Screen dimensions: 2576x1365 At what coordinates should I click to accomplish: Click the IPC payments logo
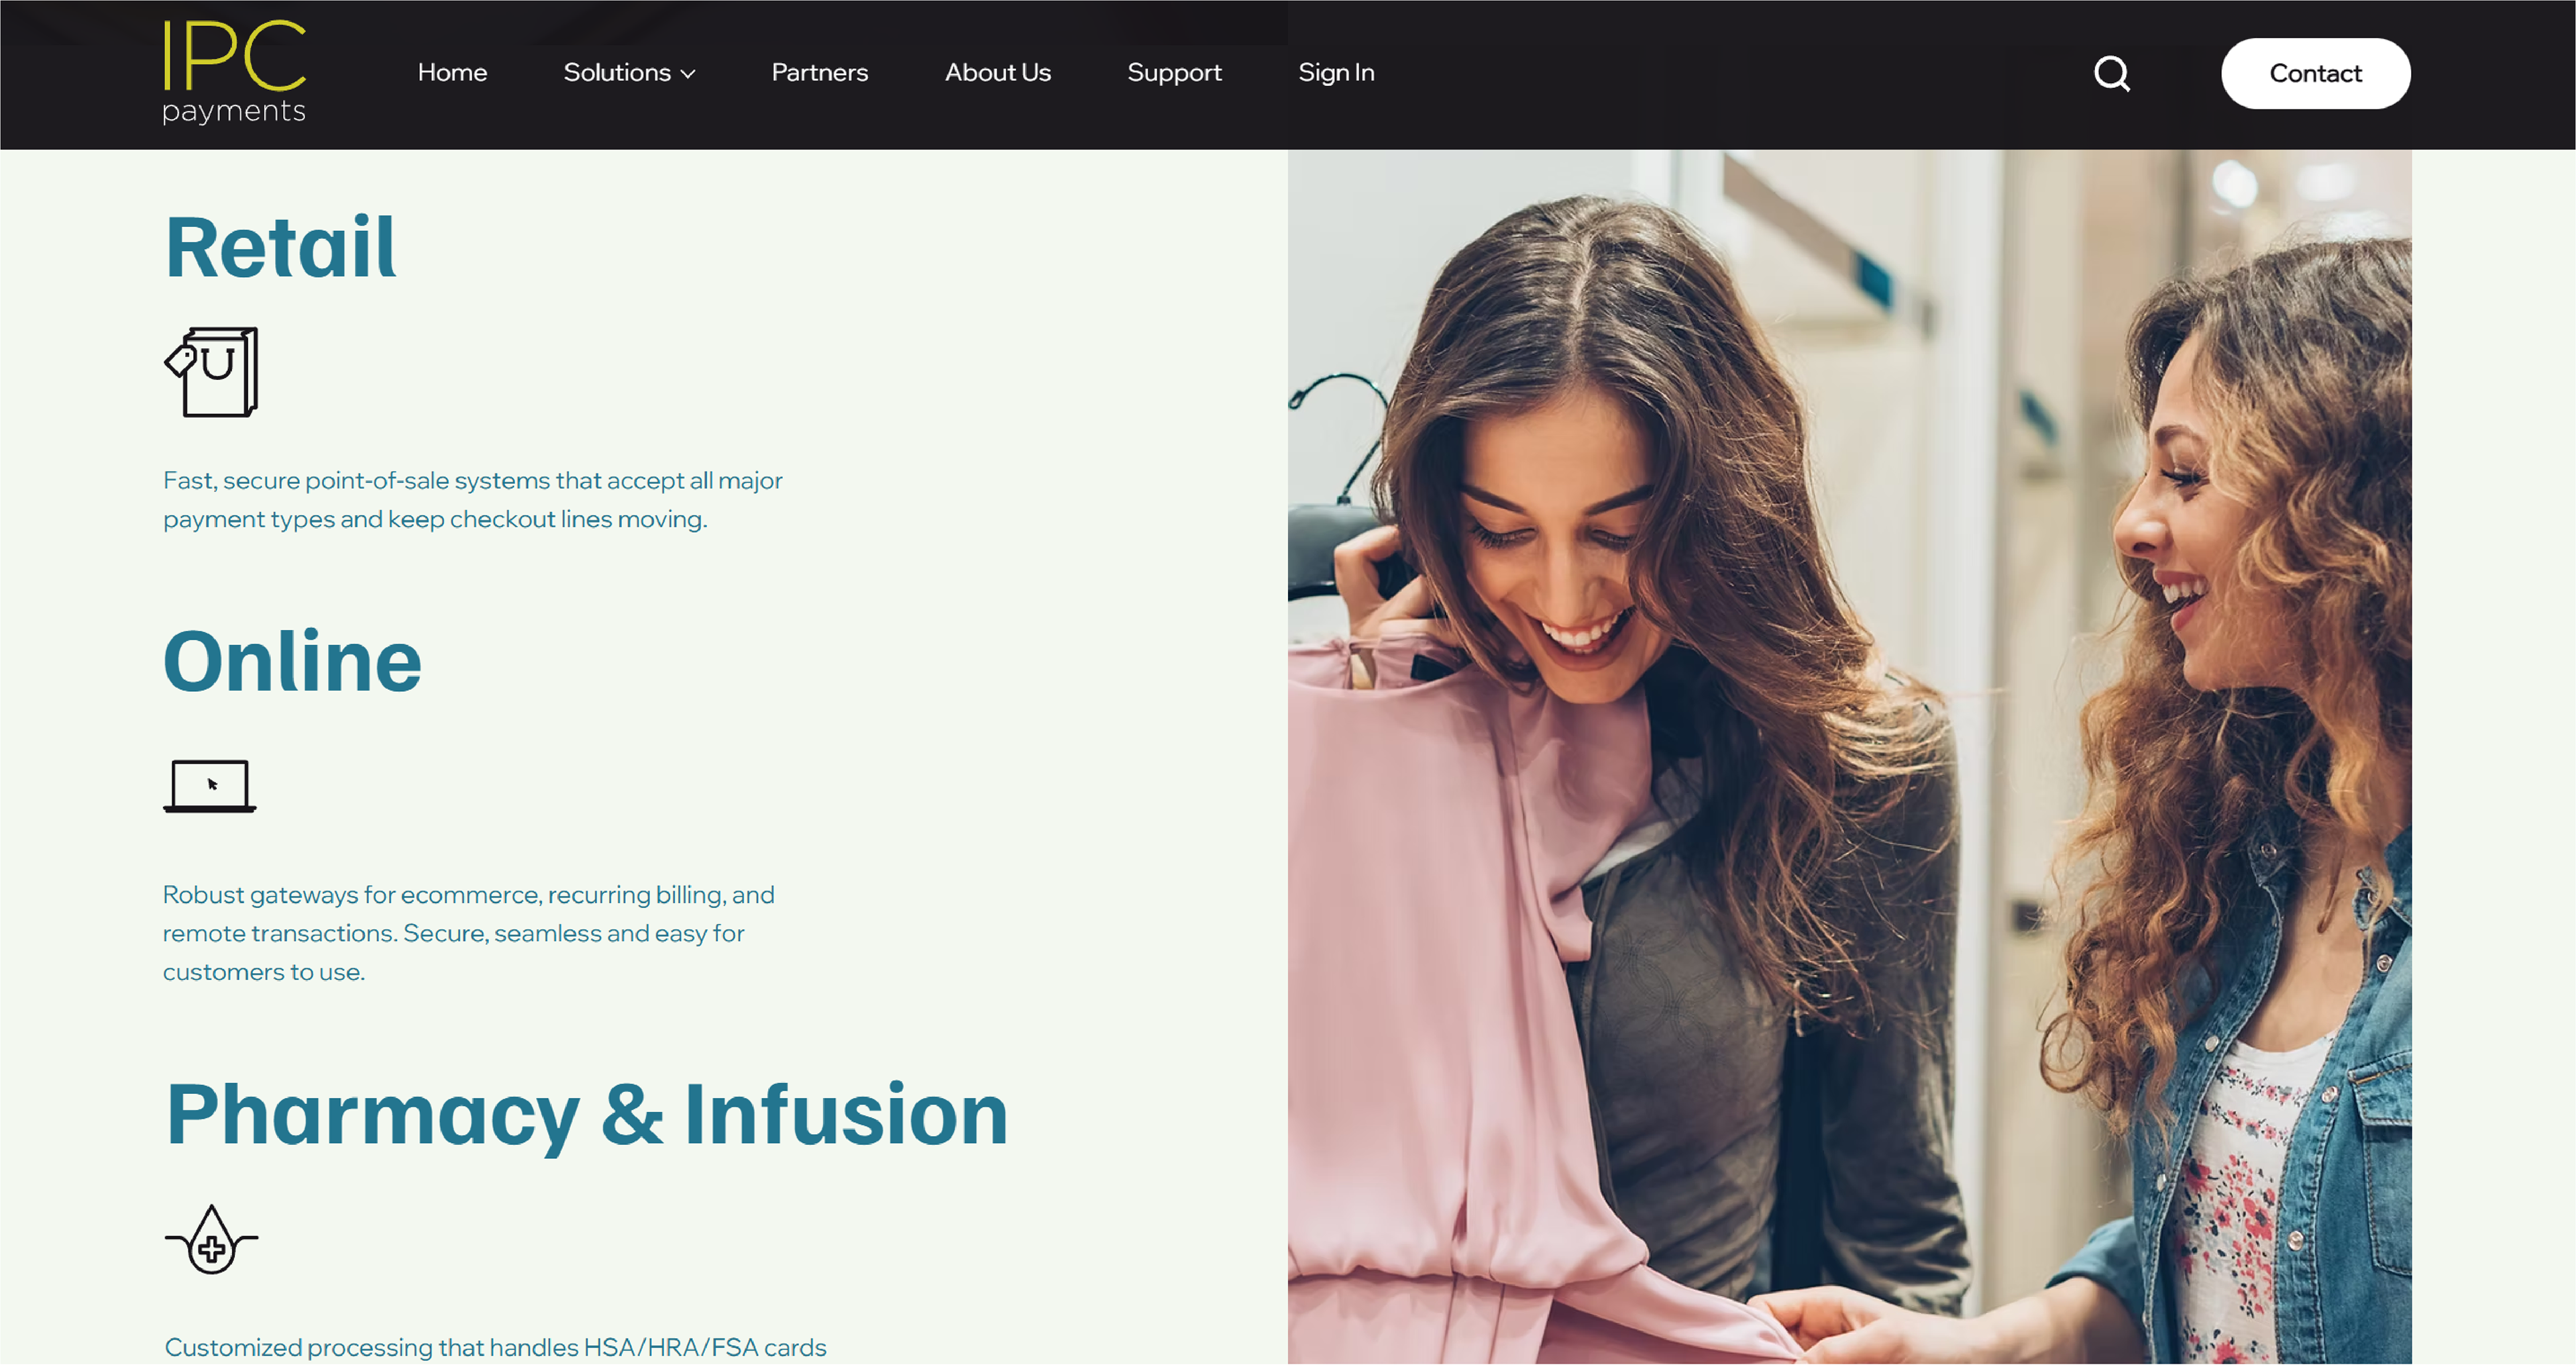click(234, 72)
